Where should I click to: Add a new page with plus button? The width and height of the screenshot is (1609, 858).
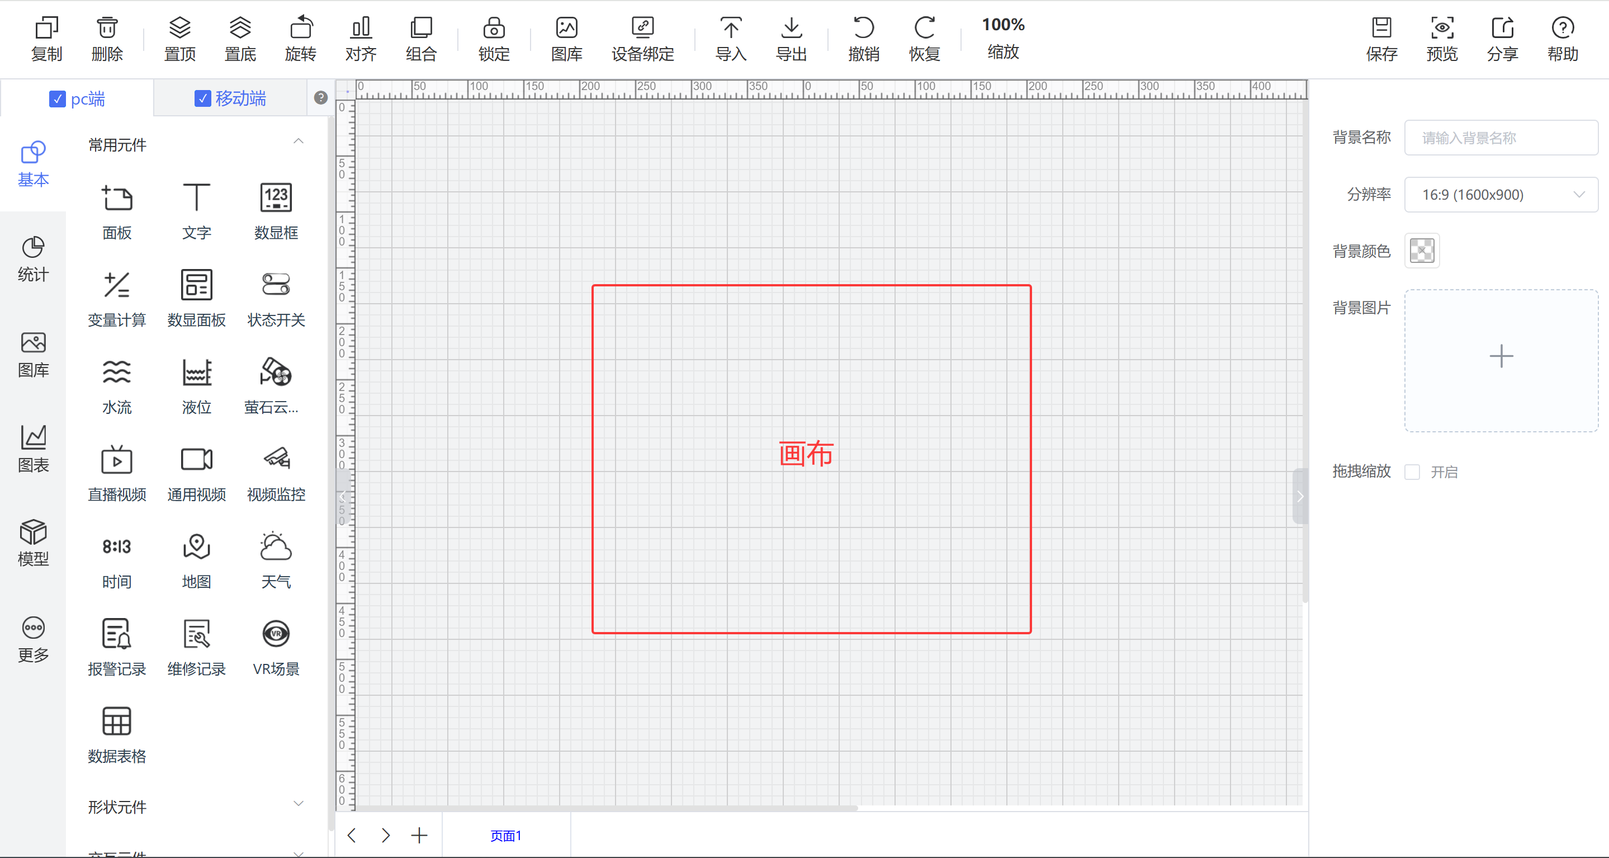tap(419, 835)
